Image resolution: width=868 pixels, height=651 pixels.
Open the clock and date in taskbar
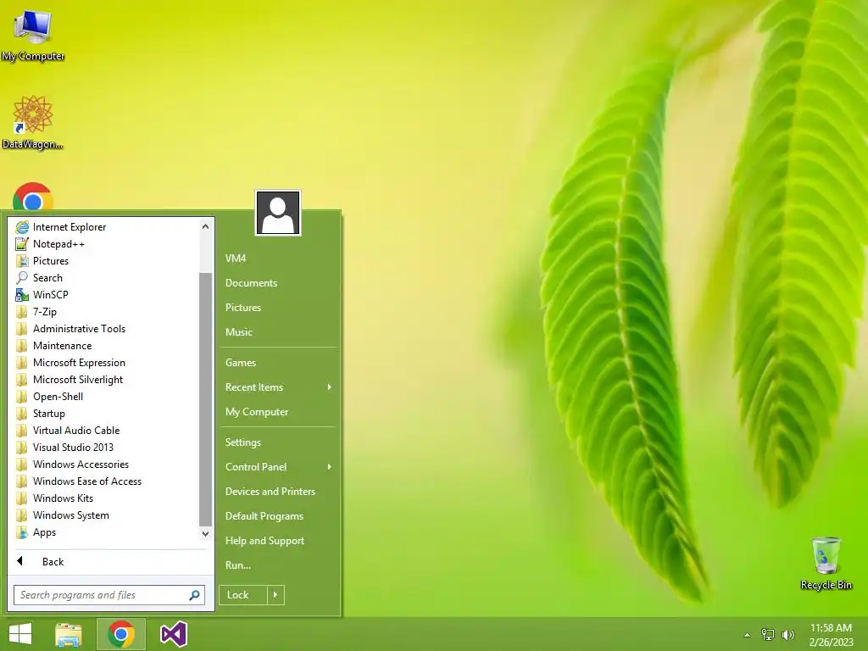831,635
